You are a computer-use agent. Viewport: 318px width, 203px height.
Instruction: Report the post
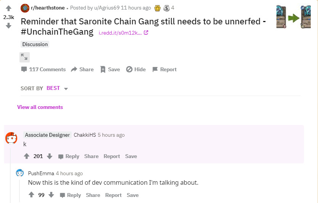[x=164, y=69]
